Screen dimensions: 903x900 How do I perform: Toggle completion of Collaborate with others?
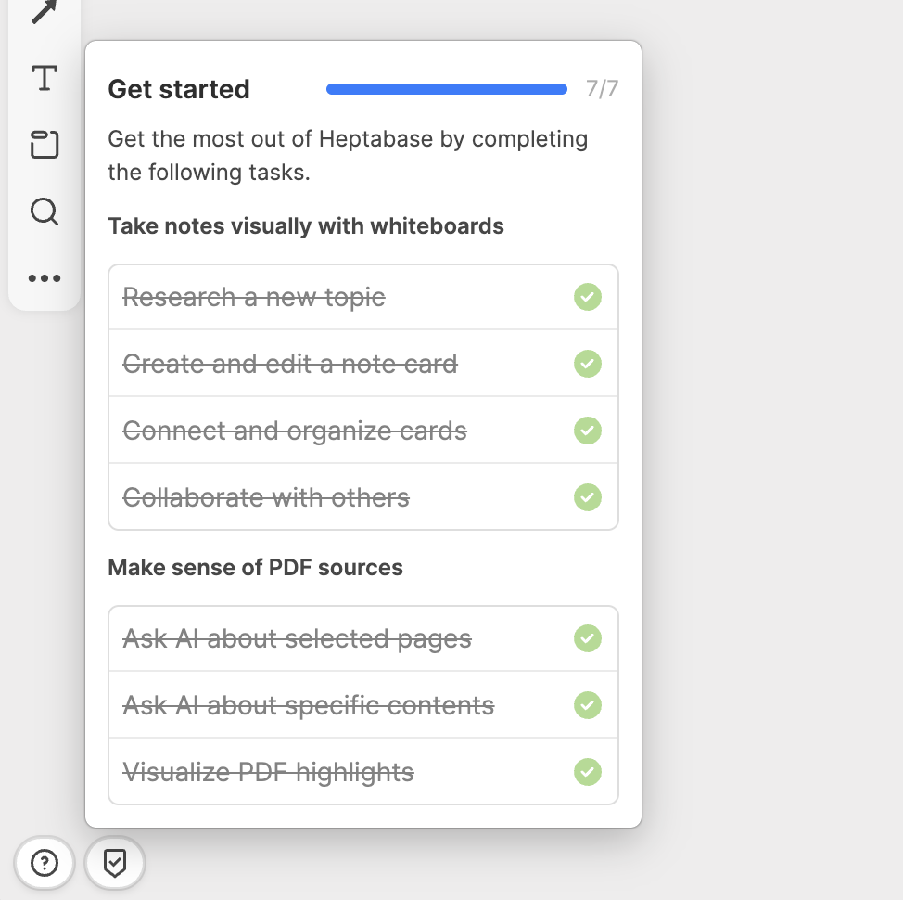coord(587,497)
